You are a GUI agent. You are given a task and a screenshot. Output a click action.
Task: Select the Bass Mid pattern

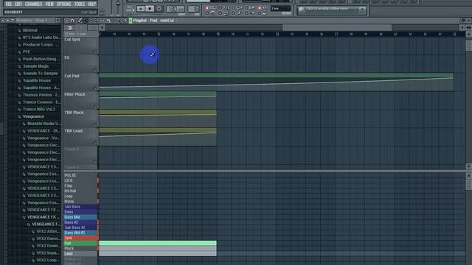[x=80, y=217]
